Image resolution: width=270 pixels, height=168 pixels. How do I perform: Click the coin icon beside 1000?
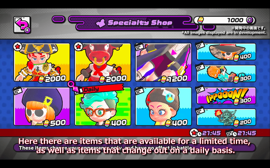click(200, 20)
